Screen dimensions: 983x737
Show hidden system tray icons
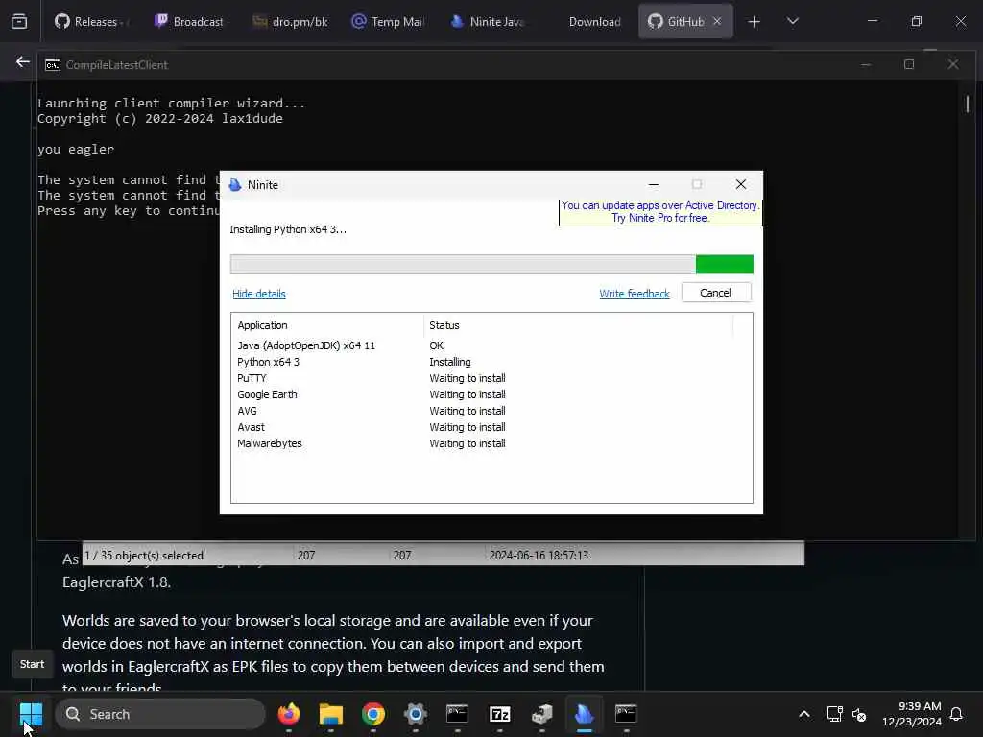804,714
